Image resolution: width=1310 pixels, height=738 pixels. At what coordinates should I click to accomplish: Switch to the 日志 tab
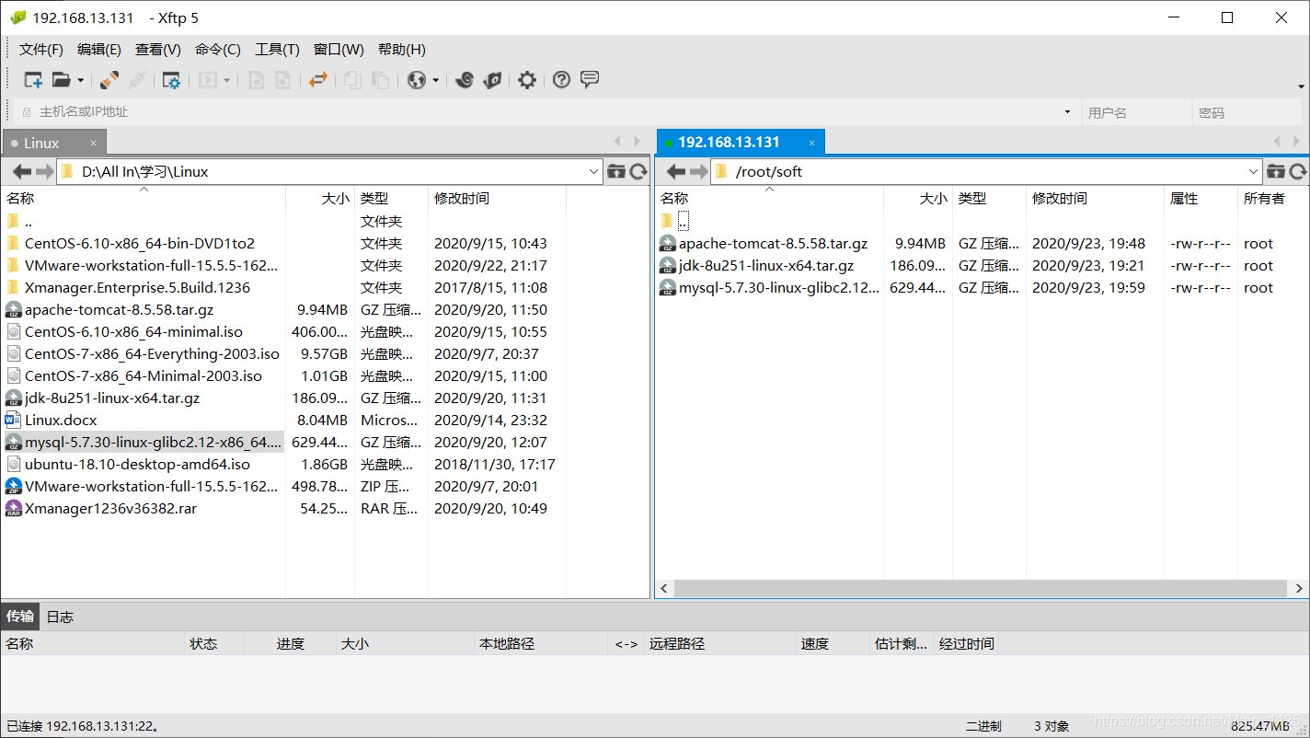coord(60,617)
